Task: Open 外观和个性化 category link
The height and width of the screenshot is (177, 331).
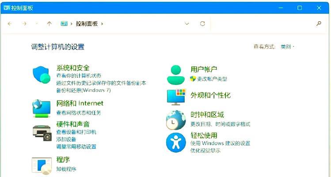Action: tap(210, 96)
